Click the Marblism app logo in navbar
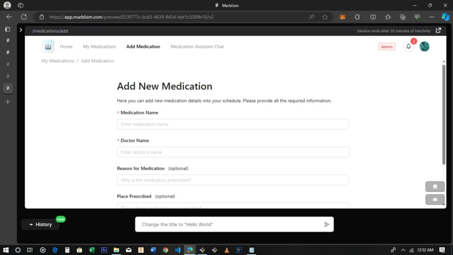The image size is (453, 255). click(x=48, y=47)
